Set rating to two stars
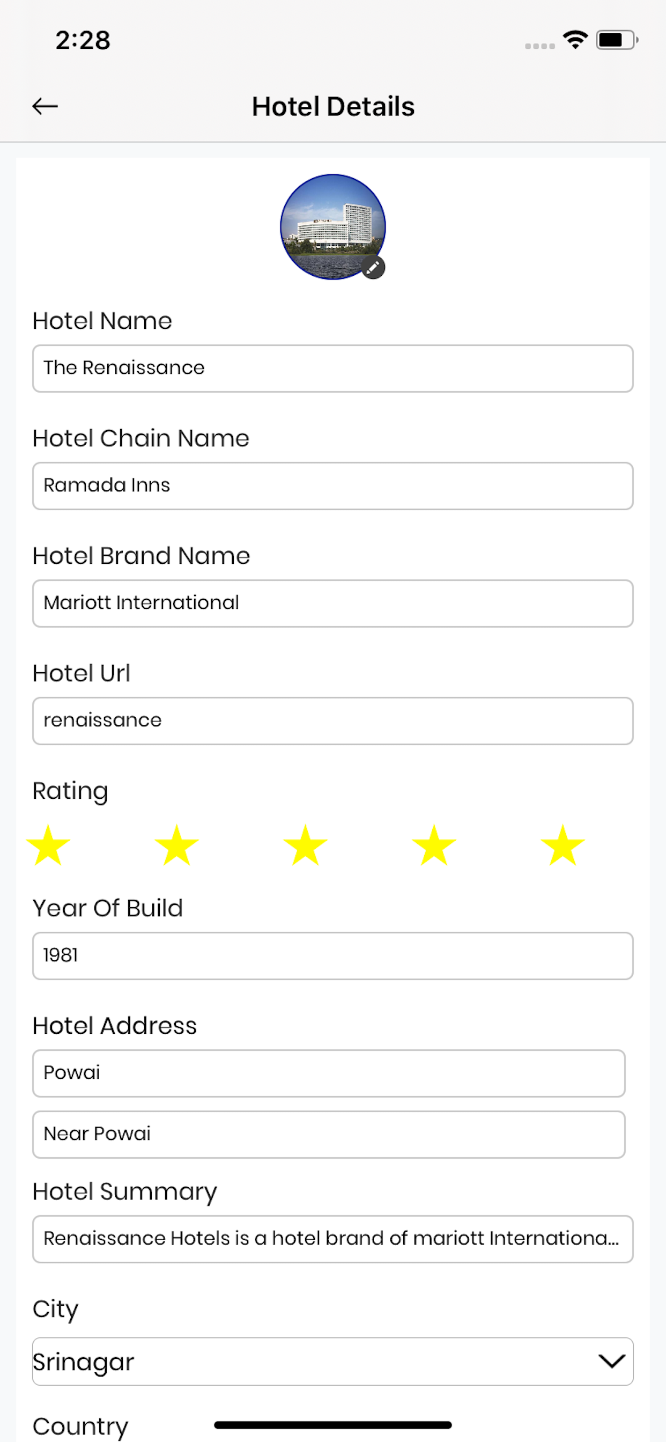 point(177,845)
